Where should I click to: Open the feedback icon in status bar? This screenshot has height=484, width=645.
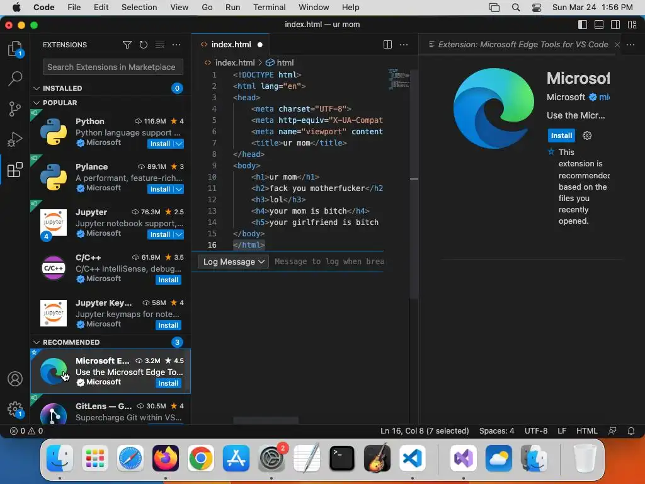[612, 431]
